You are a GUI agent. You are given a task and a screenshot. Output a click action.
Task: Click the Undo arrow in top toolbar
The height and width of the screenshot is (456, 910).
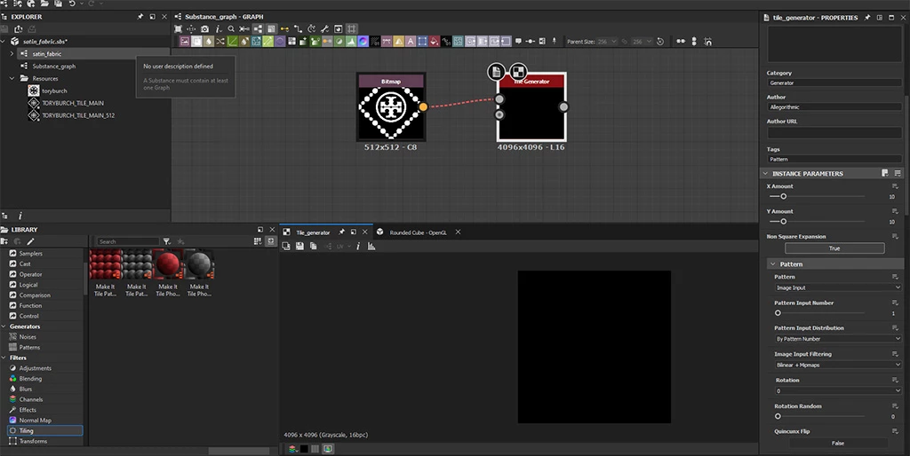pos(72,4)
